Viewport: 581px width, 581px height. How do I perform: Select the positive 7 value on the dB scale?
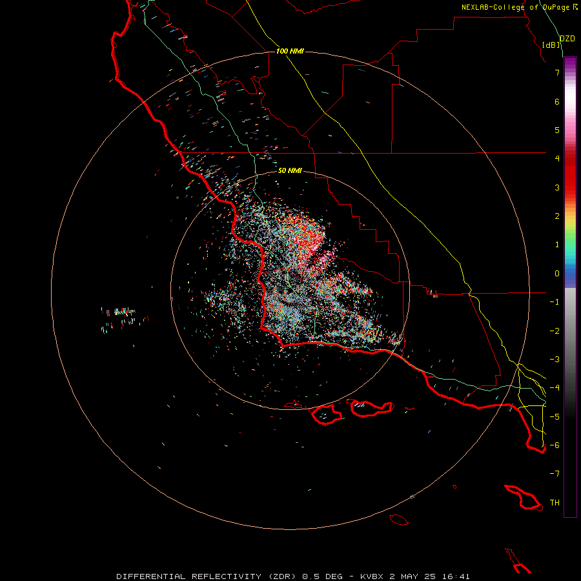coord(557,72)
